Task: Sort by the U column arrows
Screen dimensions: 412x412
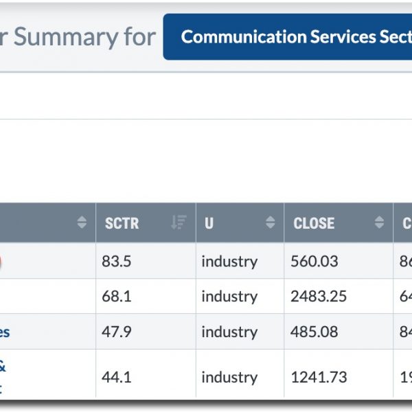Action: [x=270, y=222]
